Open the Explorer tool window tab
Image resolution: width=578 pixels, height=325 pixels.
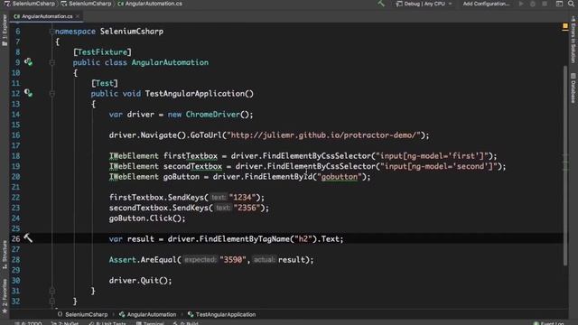pos(5,30)
